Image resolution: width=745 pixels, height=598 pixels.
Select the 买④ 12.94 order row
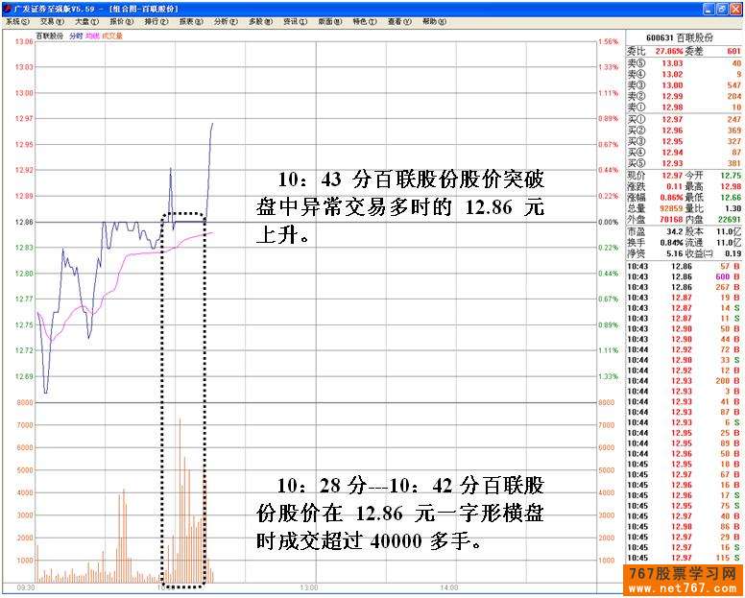tap(685, 152)
